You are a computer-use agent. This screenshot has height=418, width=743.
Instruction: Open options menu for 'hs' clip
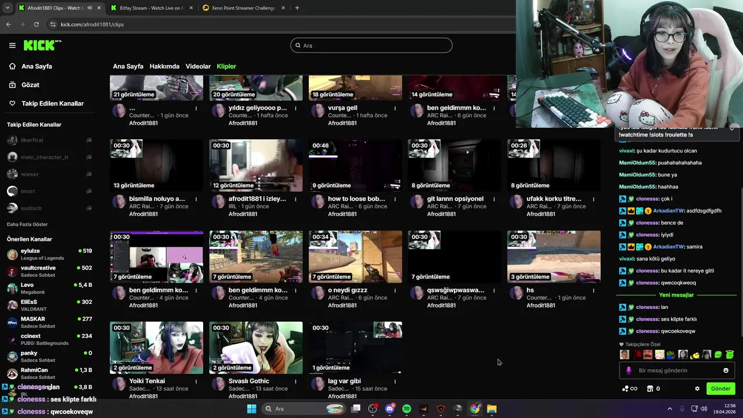[x=593, y=290]
